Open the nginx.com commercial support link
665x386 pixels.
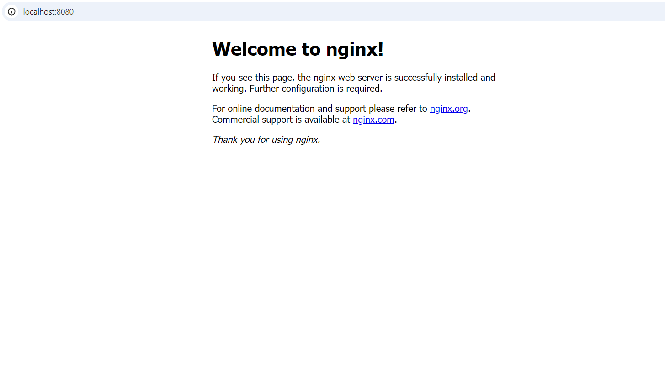coord(373,120)
